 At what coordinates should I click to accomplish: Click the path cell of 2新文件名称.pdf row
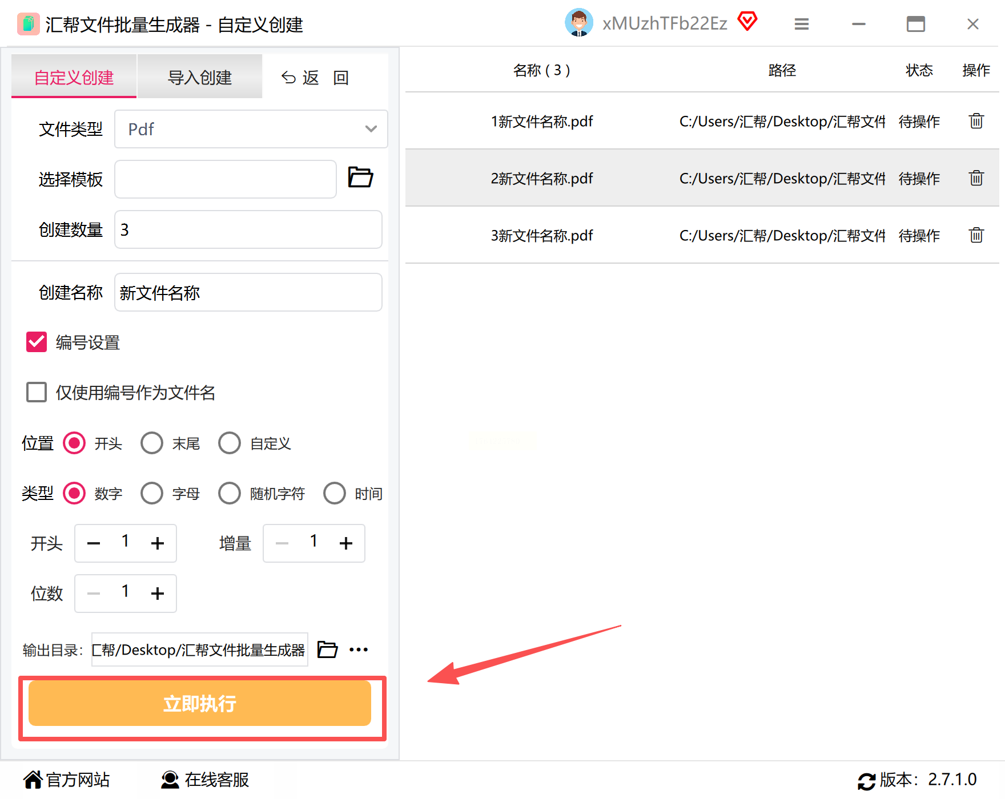[x=782, y=179]
